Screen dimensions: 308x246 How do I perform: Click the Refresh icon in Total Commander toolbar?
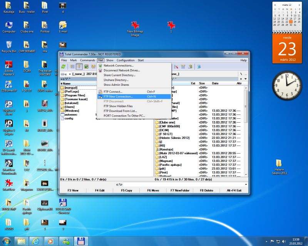64,66
